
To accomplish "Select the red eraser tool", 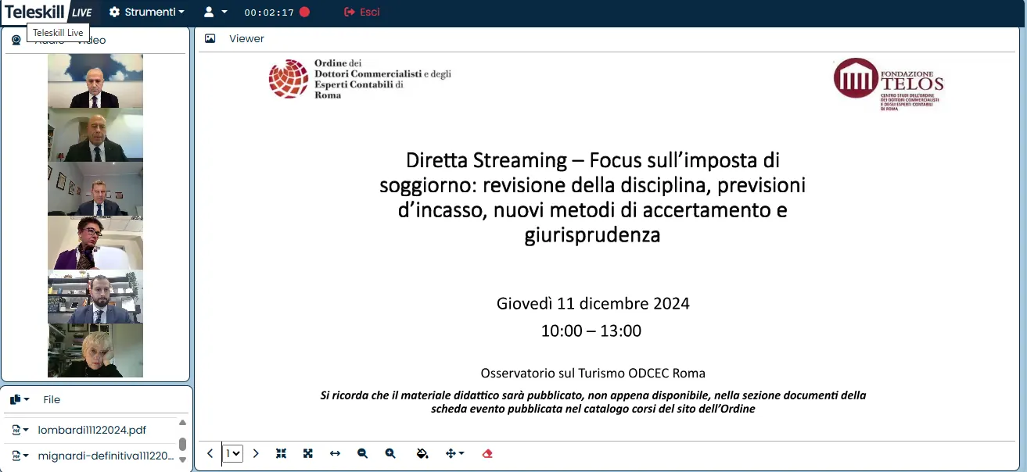I will pyautogui.click(x=488, y=453).
